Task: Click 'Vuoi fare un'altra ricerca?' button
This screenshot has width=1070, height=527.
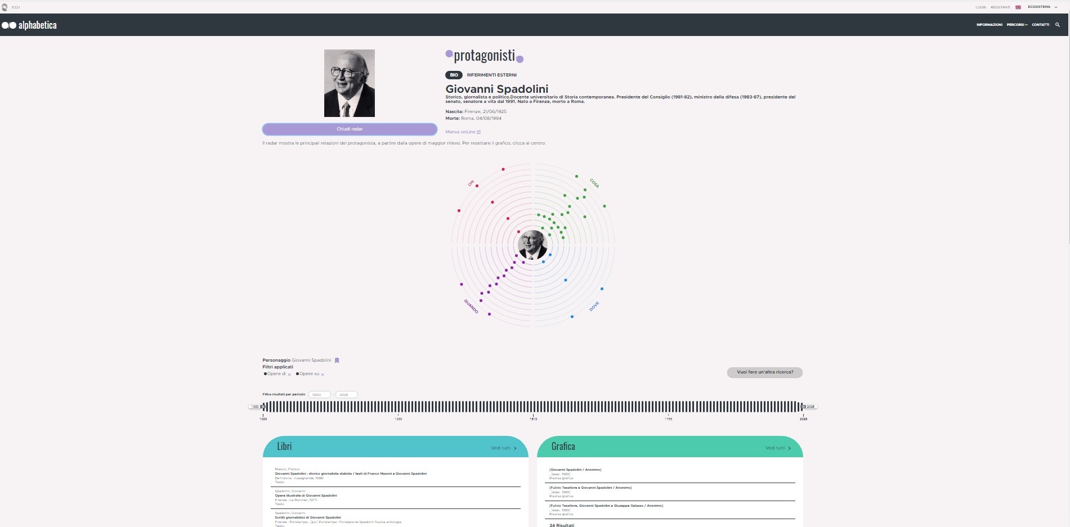Action: pyautogui.click(x=764, y=372)
